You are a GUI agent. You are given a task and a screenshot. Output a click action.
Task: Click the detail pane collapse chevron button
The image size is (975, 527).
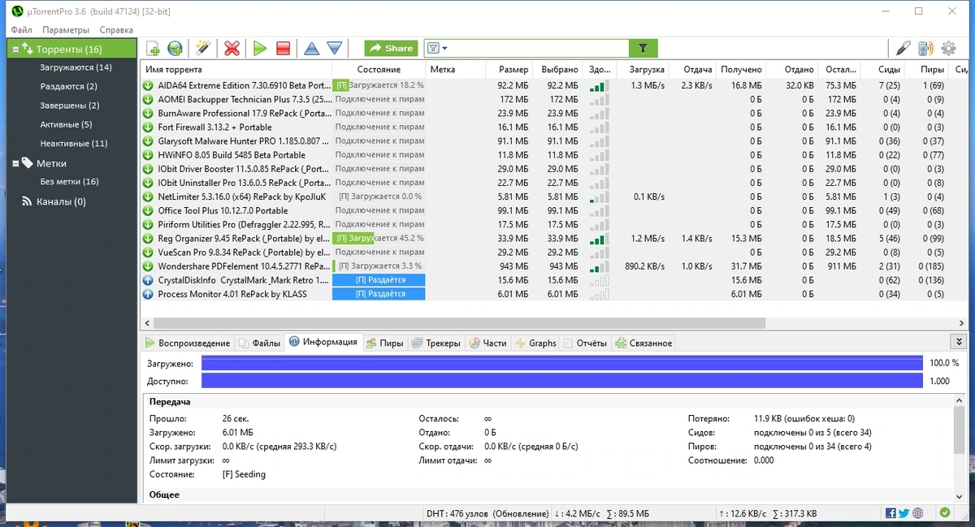pos(959,343)
